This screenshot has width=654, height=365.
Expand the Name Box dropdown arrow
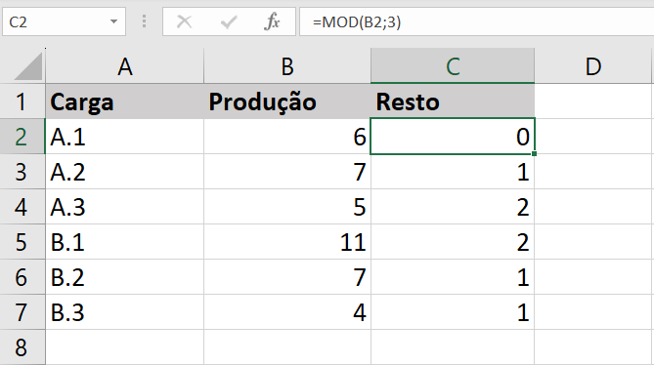pos(113,21)
